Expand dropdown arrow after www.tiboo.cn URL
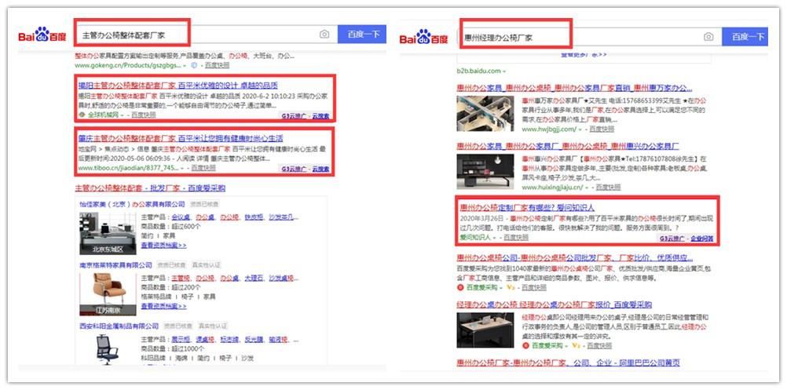The width and height of the screenshot is (787, 390). click(181, 168)
